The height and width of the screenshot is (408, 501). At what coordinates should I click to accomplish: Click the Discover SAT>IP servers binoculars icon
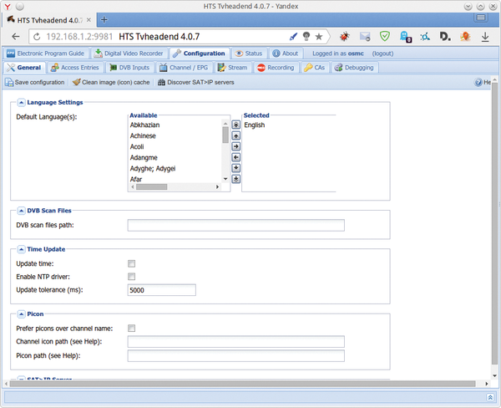pyautogui.click(x=162, y=82)
